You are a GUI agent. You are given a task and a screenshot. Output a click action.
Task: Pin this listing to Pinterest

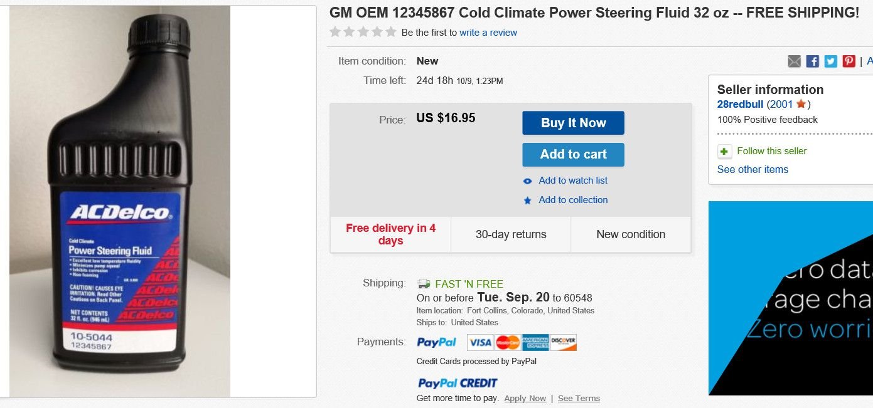coord(849,61)
